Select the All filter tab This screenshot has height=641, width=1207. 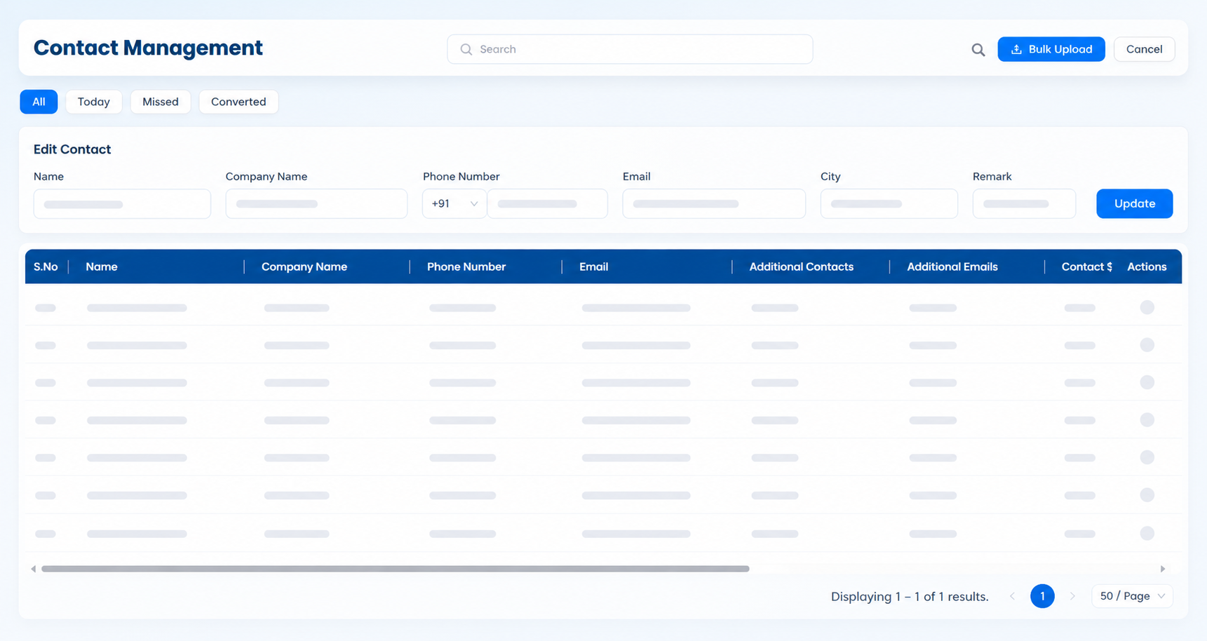coord(39,102)
